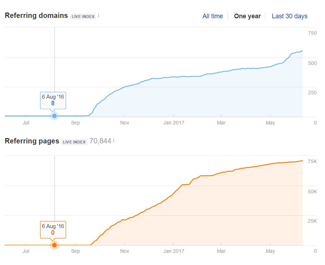Switch to the All time range

click(x=212, y=16)
